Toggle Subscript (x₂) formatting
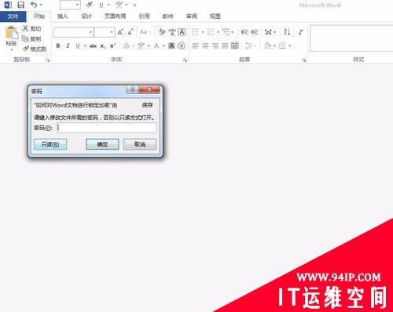 pyautogui.click(x=103, y=46)
